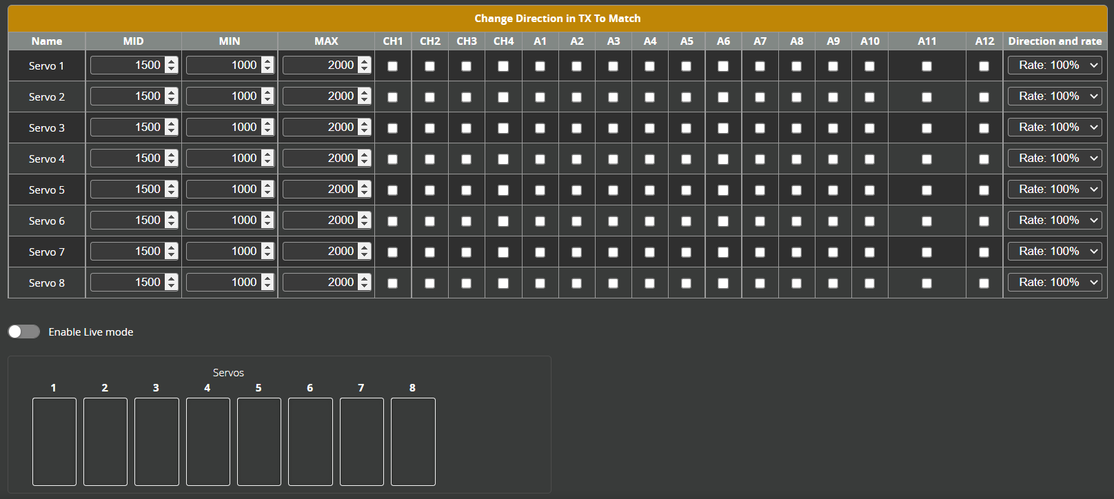Increment Servo 1 MID value stepper up
The height and width of the screenshot is (499, 1114).
tap(172, 61)
